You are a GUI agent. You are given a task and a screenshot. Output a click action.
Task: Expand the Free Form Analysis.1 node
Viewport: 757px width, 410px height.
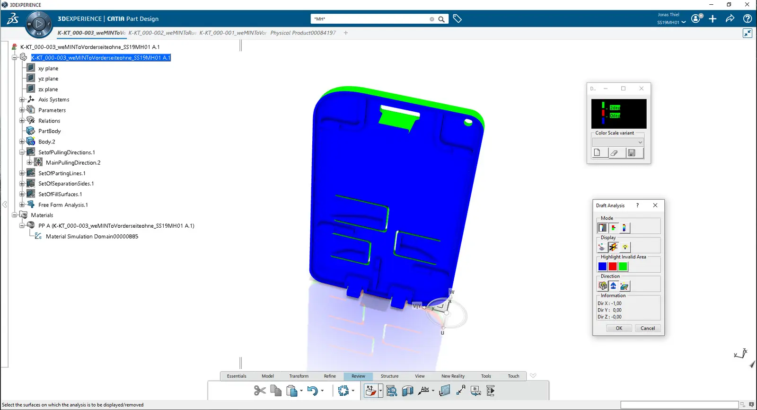point(22,205)
